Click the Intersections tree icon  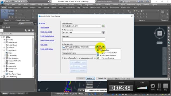[x=7, y=69]
